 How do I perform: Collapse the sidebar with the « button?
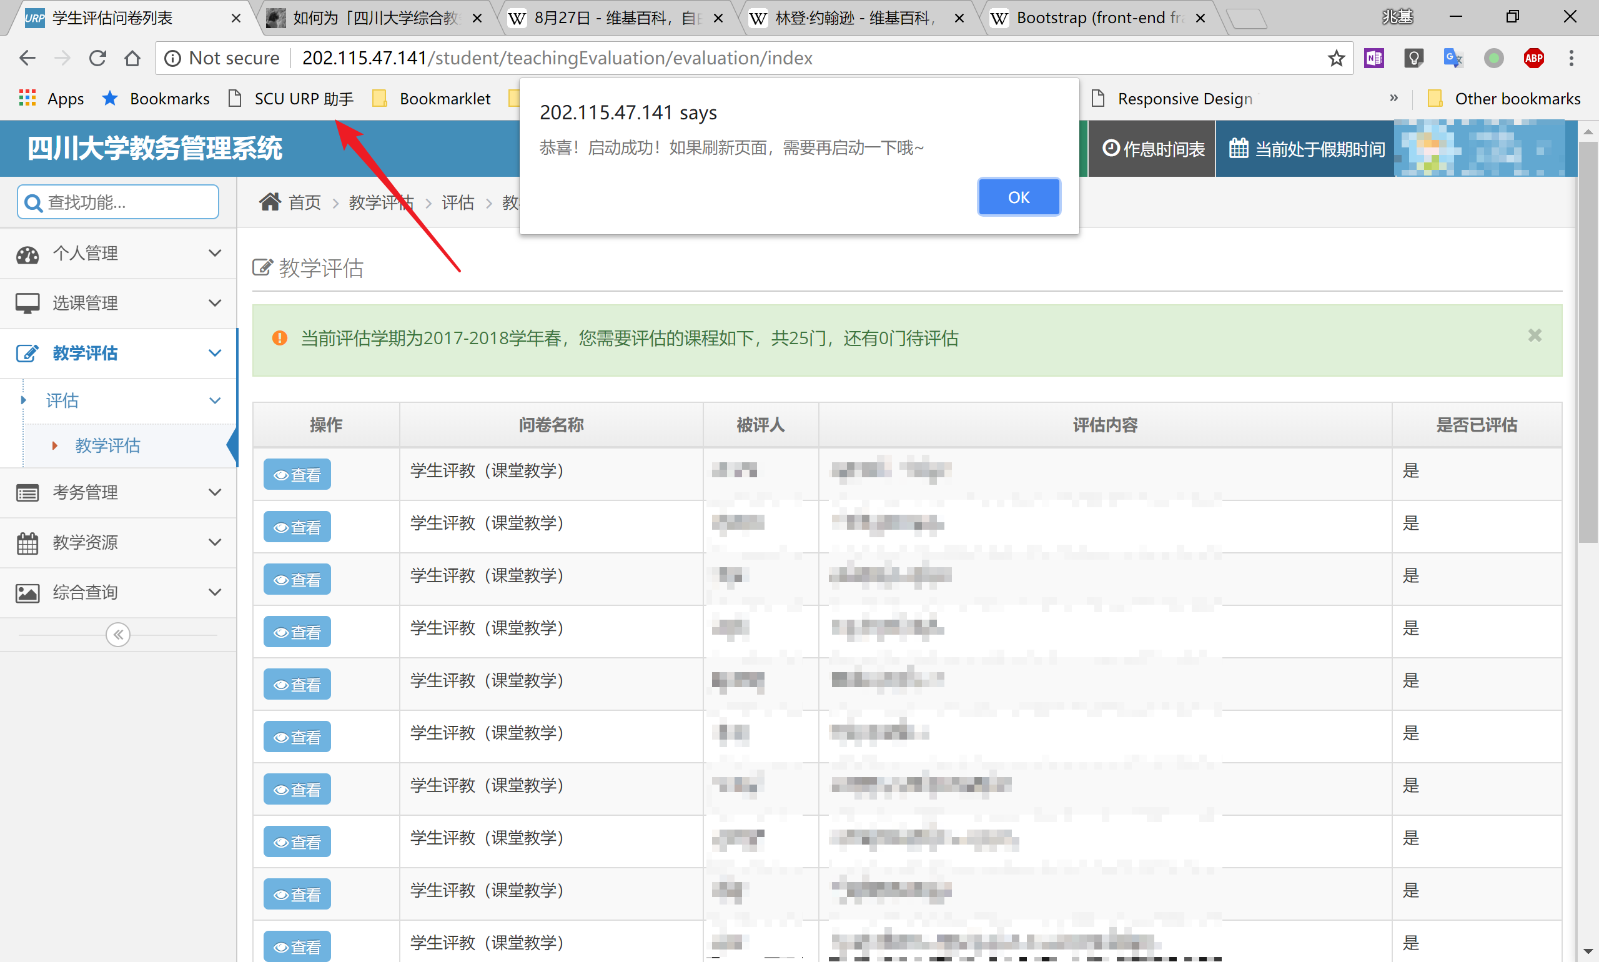click(117, 635)
